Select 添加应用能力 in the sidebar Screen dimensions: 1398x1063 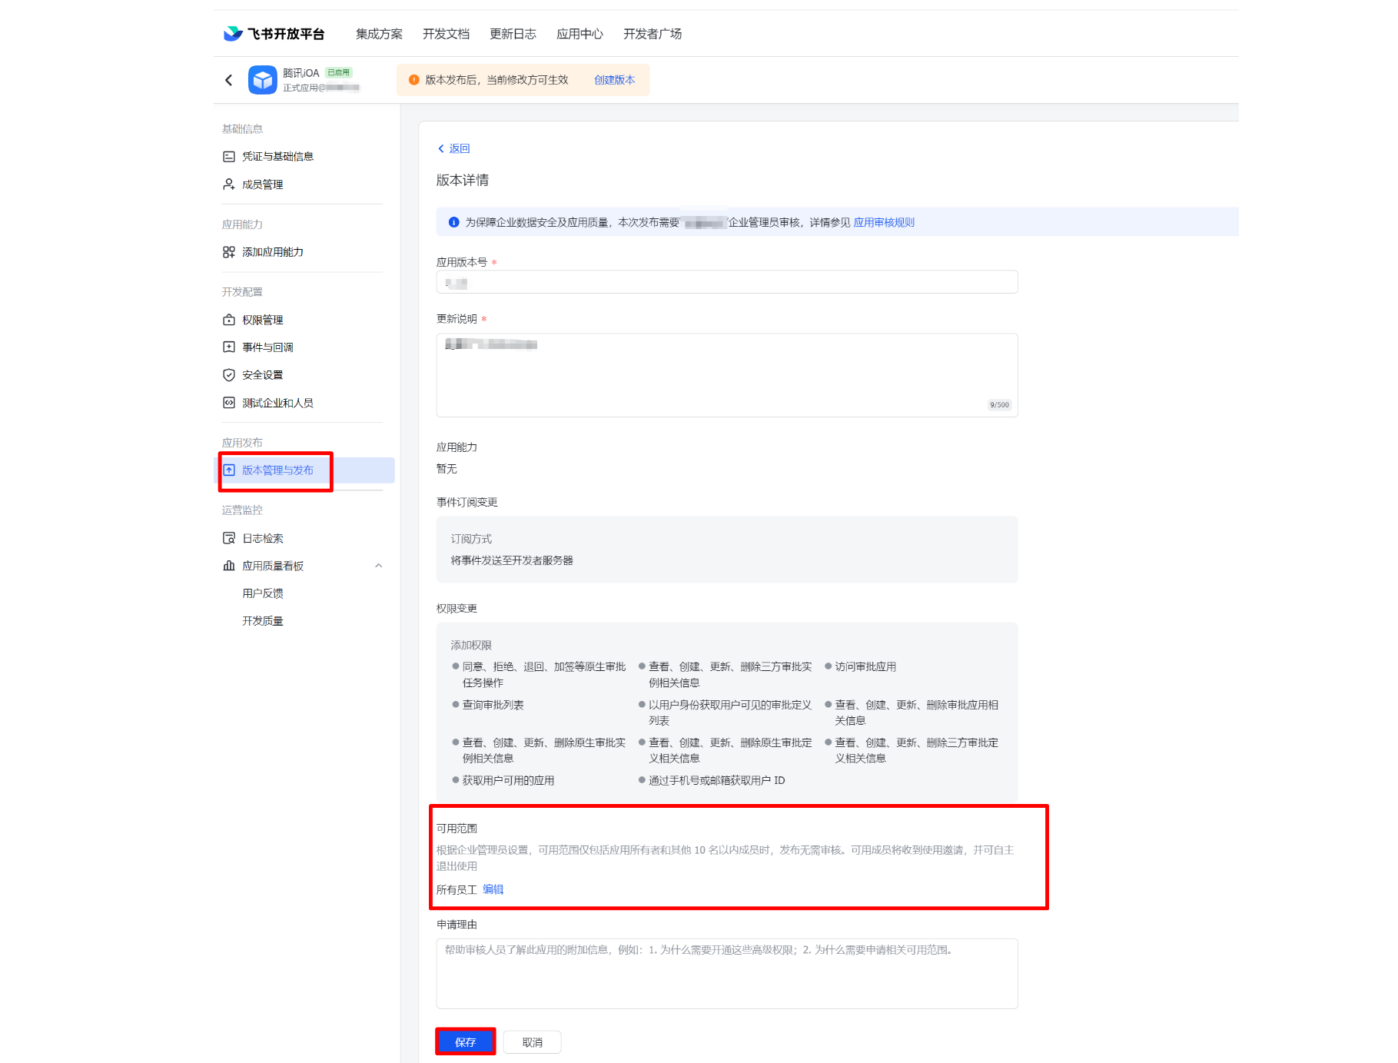[272, 252]
